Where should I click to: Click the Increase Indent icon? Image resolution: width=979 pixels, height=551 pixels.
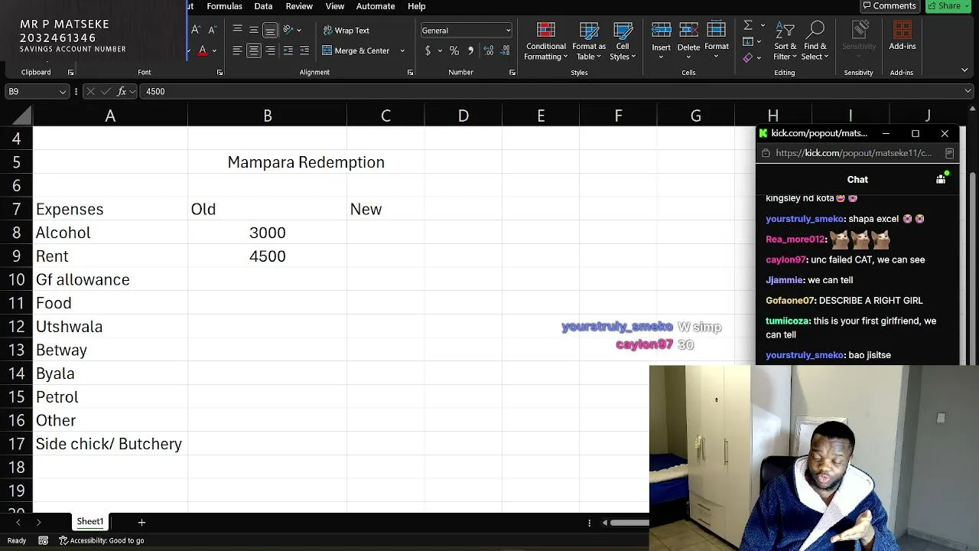[304, 51]
